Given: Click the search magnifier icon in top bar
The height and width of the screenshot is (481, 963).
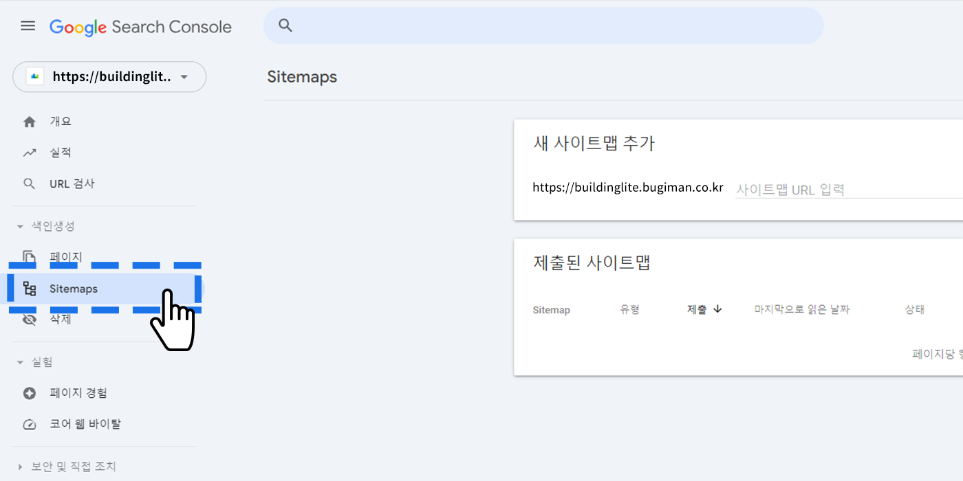Looking at the screenshot, I should tap(285, 26).
